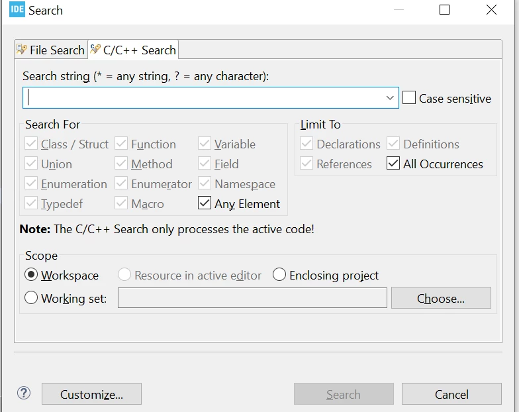Choose the Enclosing project scope option
The height and width of the screenshot is (412, 519).
pos(279,274)
